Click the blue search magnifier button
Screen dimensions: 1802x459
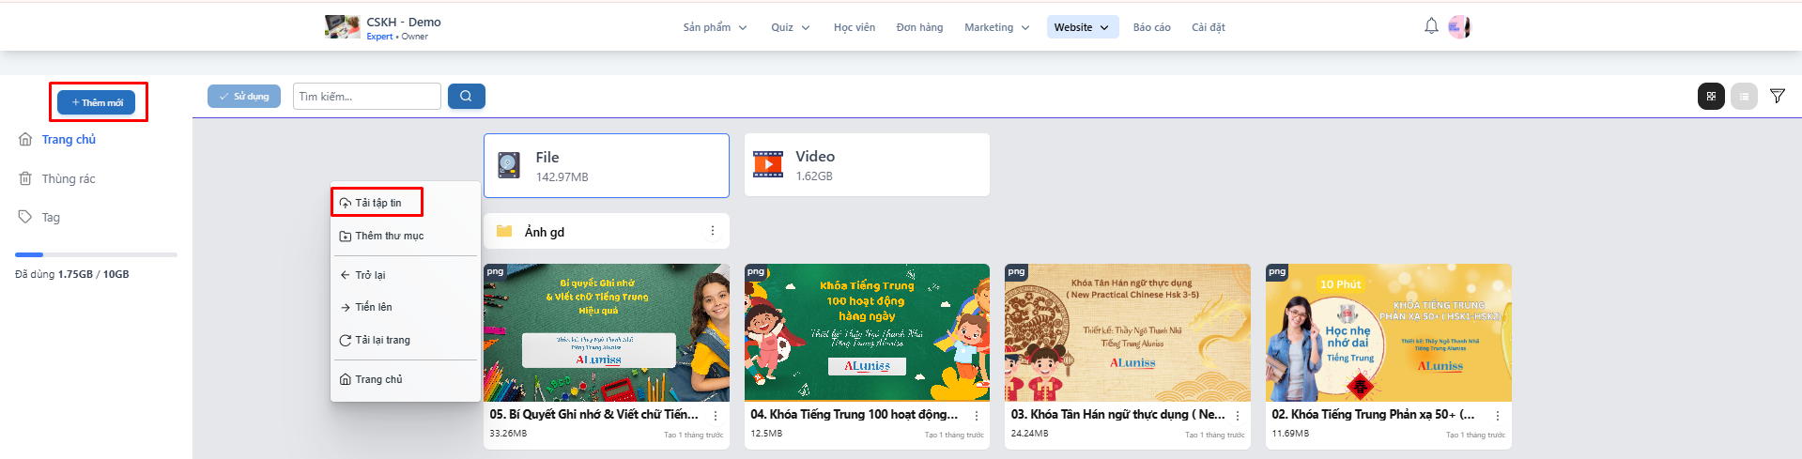[467, 96]
